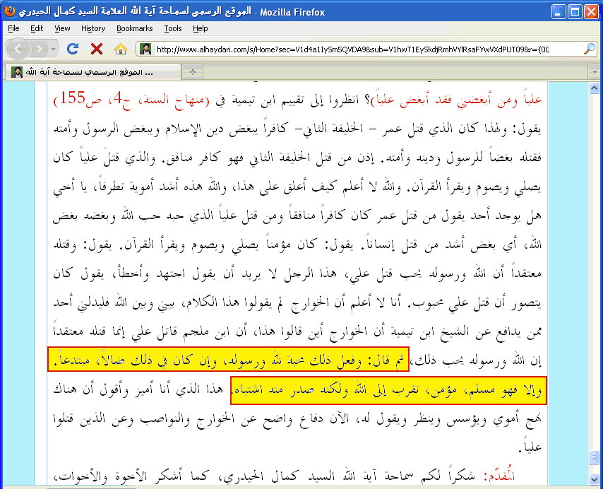
Task: Close the Firefox window
Action: (591, 11)
